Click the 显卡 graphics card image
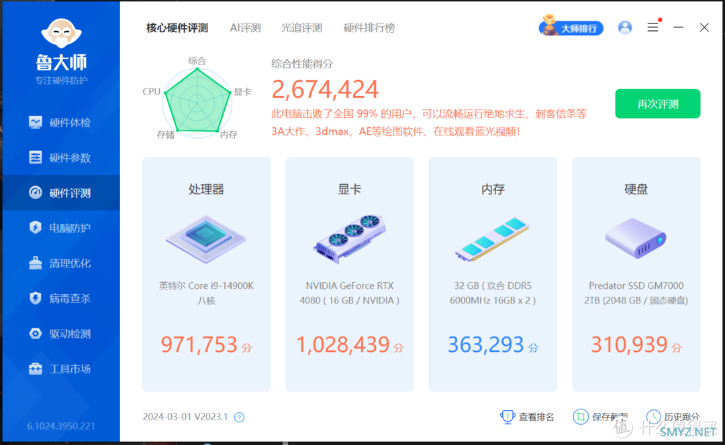Viewport: 725px width, 445px height. [x=350, y=239]
